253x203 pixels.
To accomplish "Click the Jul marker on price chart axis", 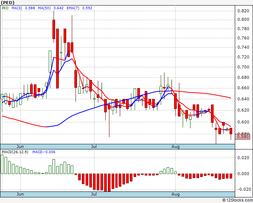I will [x=95, y=147].
